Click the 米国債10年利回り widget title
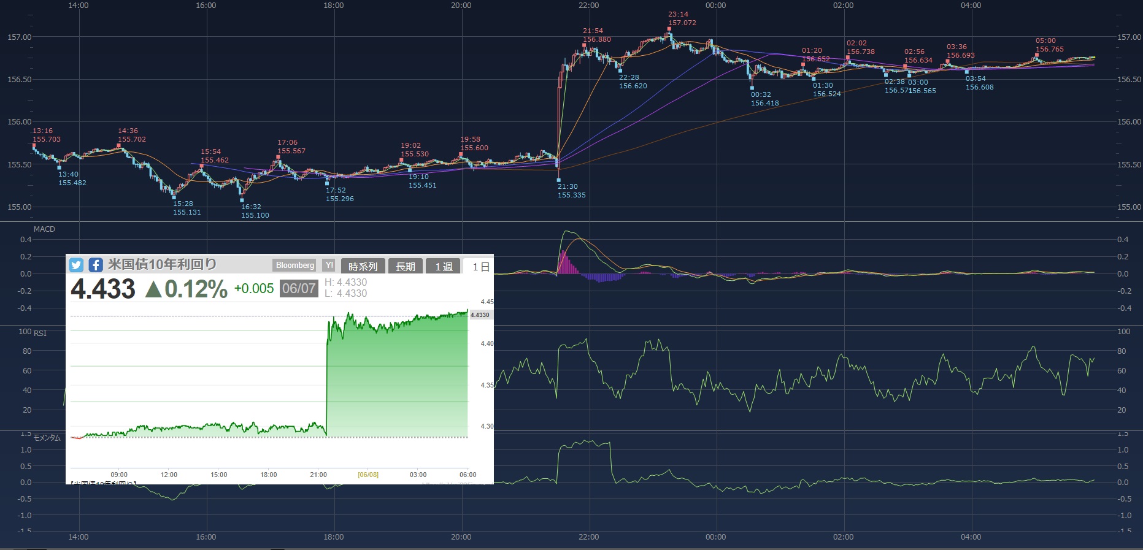The image size is (1143, 550). click(163, 264)
